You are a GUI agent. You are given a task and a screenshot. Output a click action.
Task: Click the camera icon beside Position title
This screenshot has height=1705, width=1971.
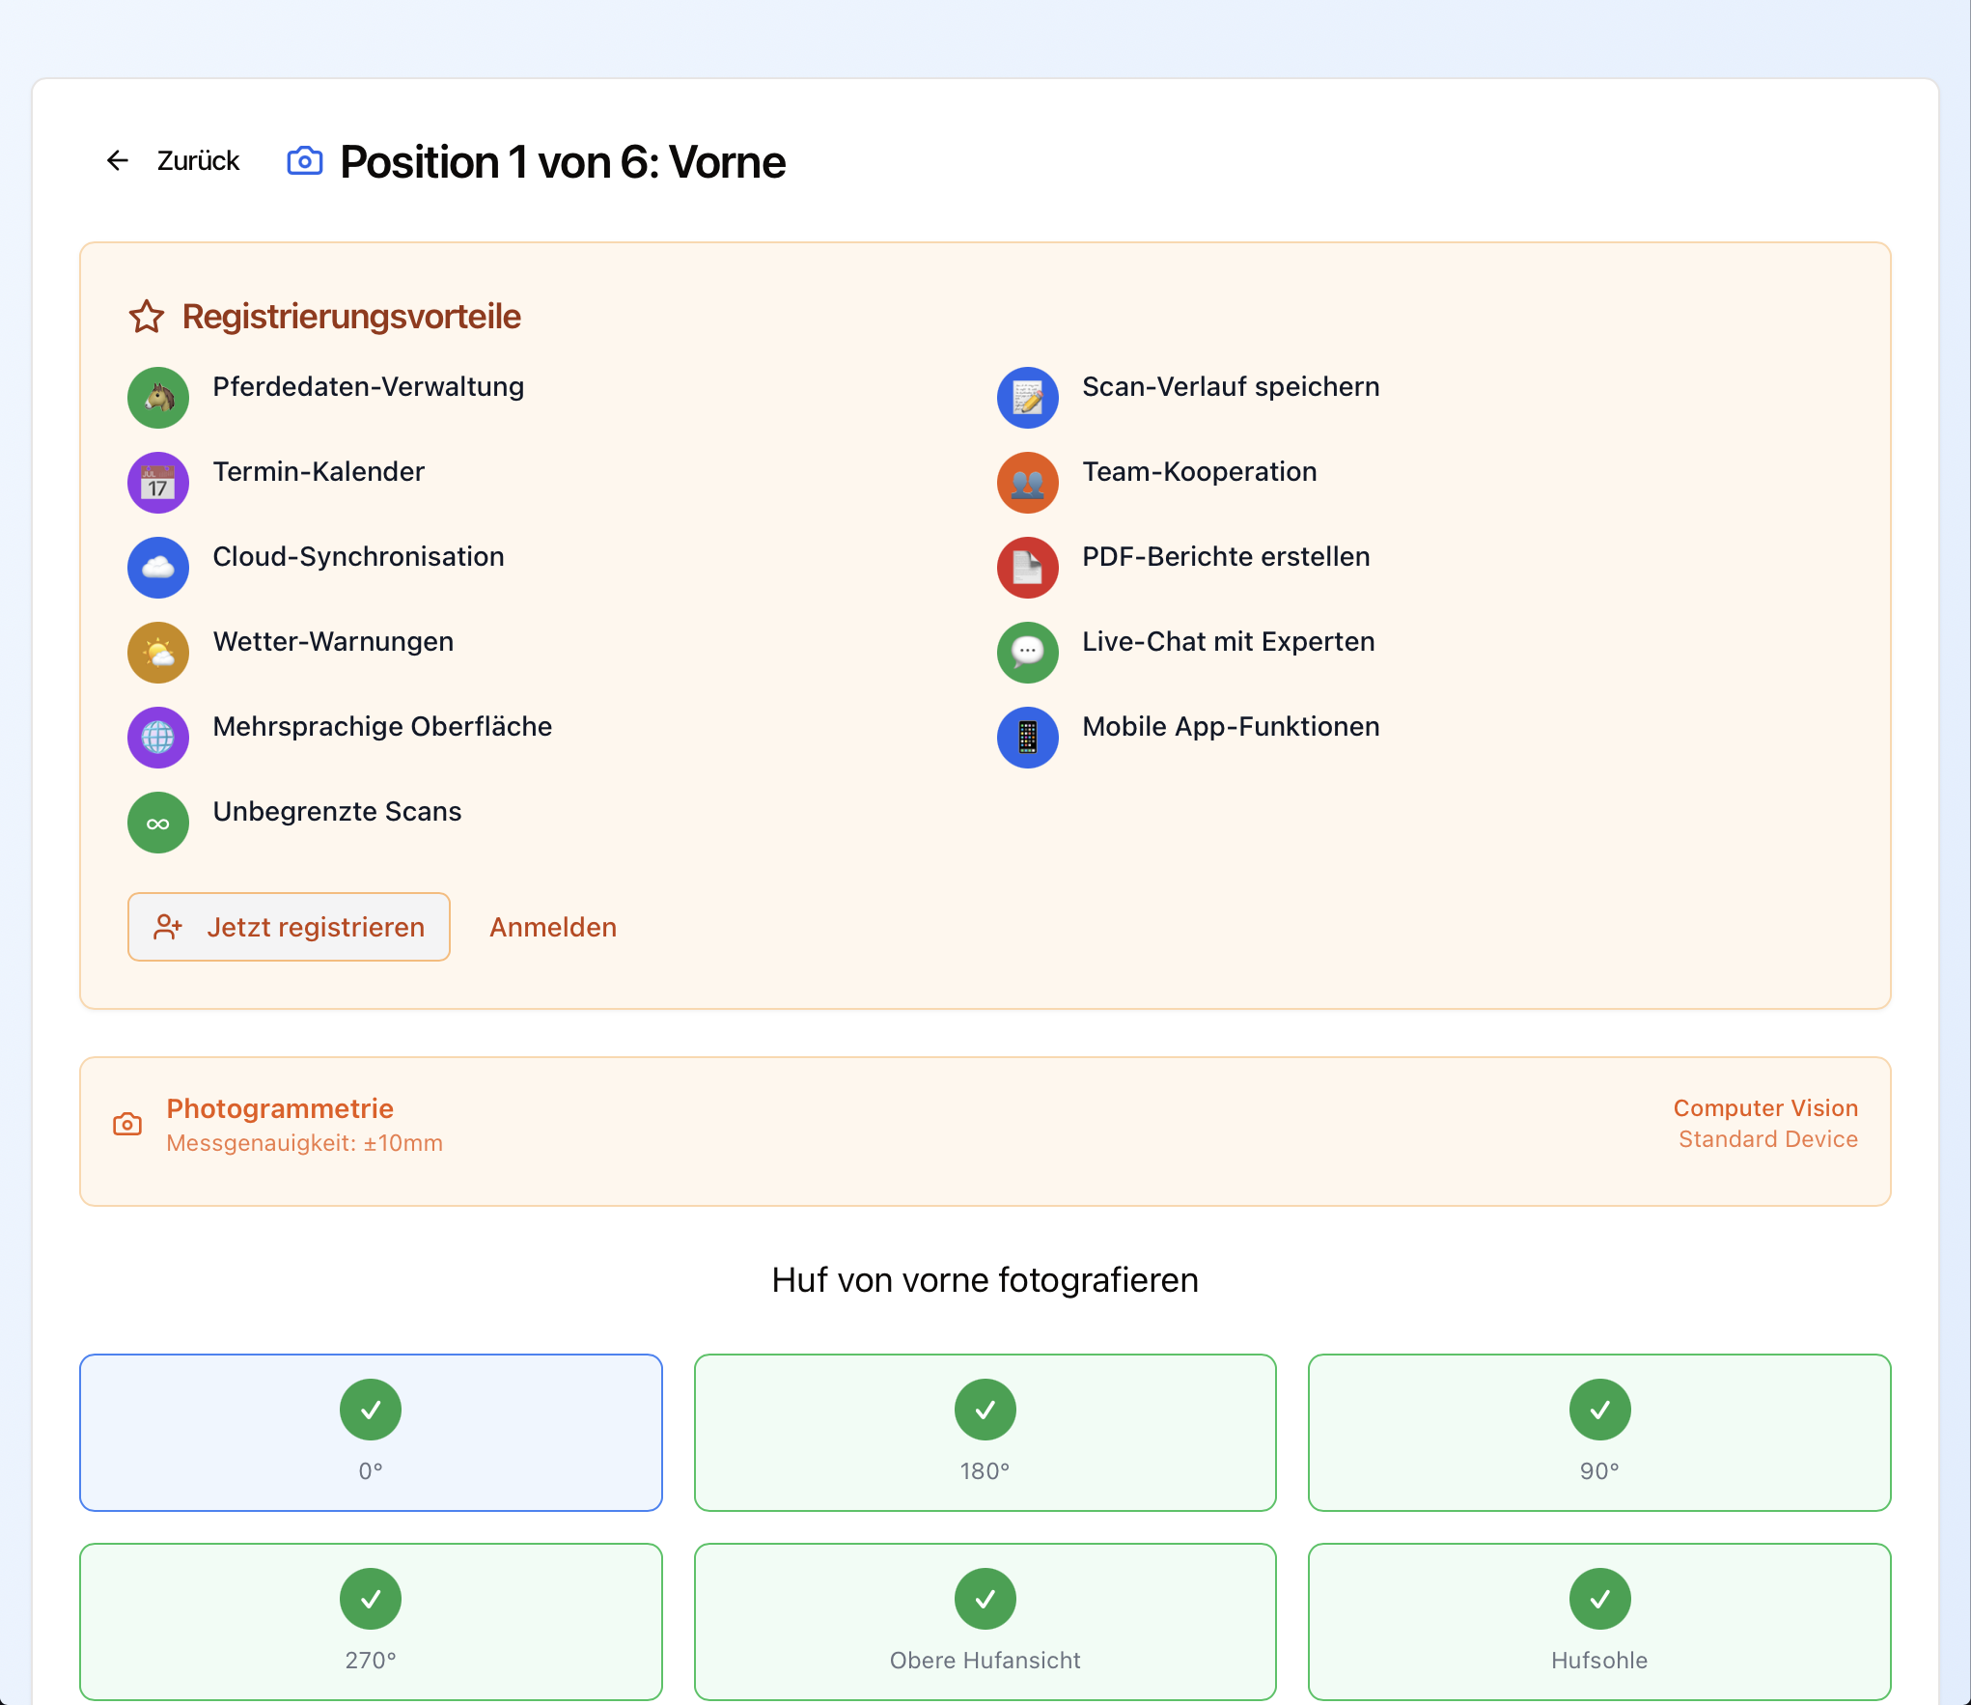(305, 161)
